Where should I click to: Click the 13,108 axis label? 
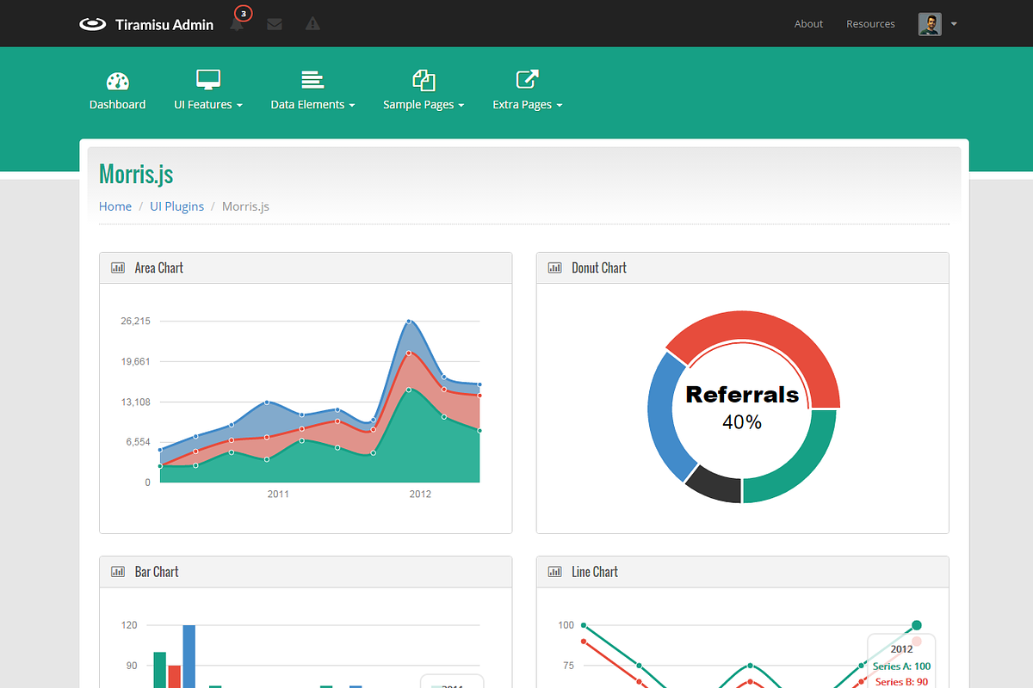pos(136,402)
